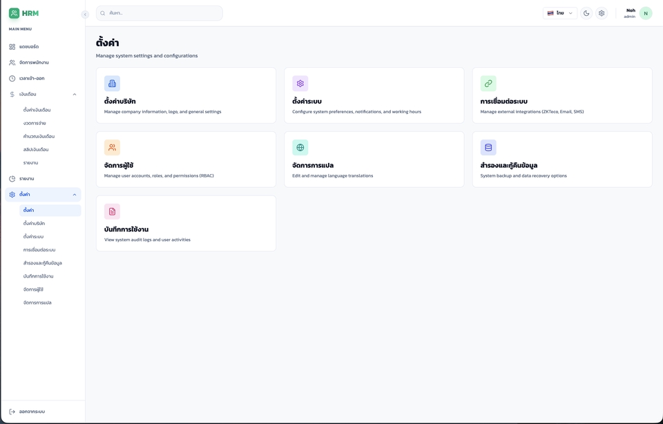Viewport: 663px width, 424px height.
Task: Click ออกจากระบบ logout button
Action: point(32,412)
